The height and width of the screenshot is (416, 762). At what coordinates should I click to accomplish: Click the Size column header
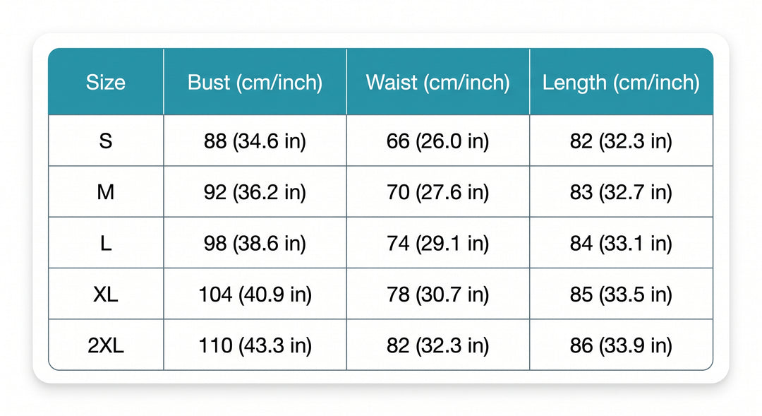(106, 82)
